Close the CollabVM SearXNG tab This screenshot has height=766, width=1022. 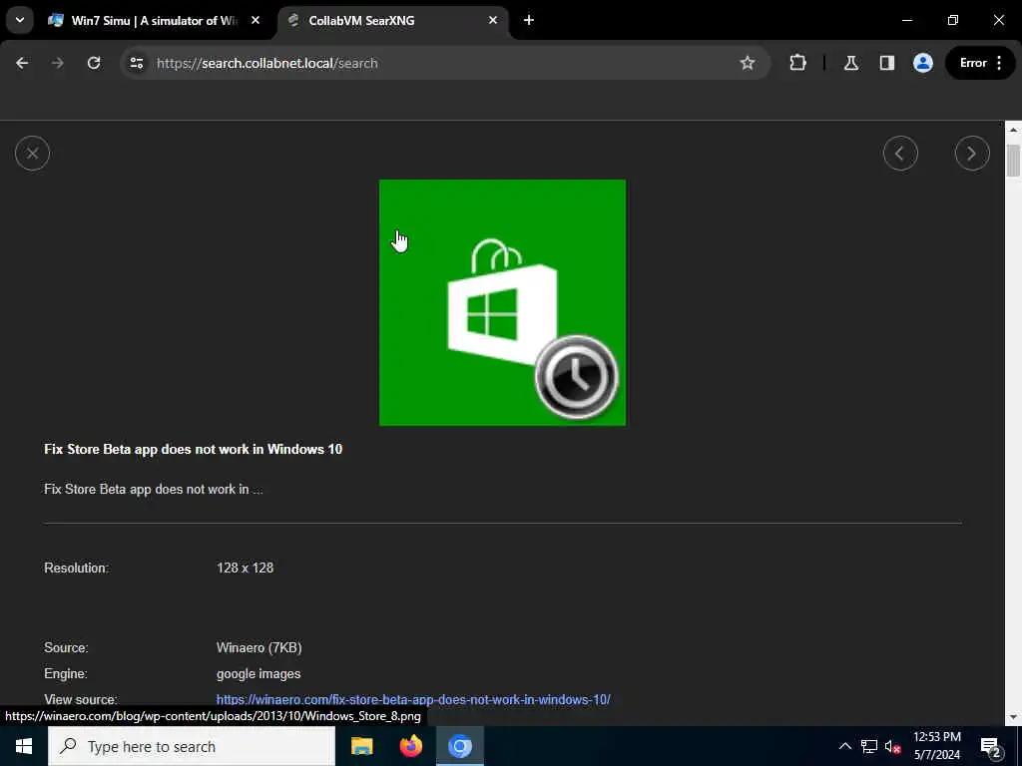click(493, 20)
